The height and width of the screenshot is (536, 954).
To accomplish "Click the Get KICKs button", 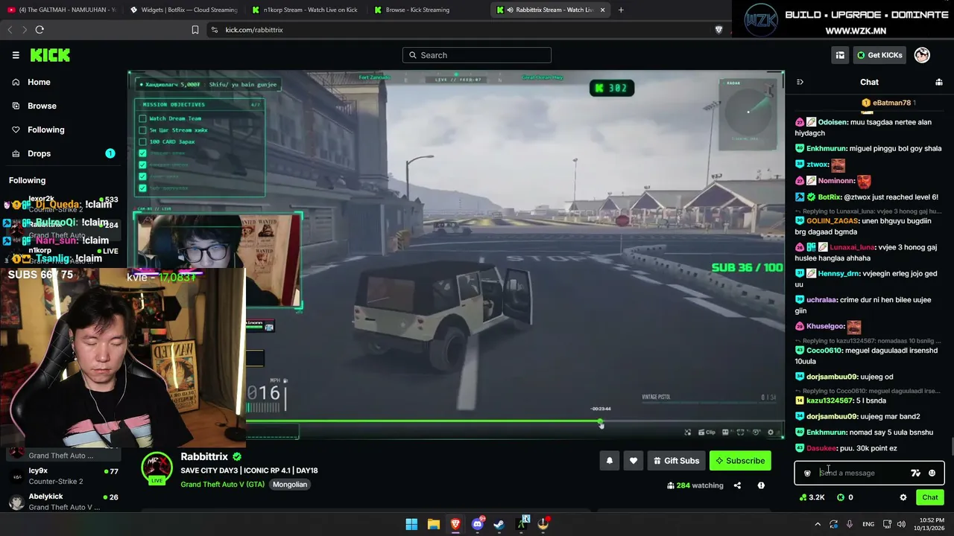I will (x=879, y=55).
